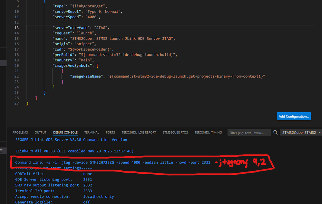Click the "Command line: -s -if jtag" console line
This screenshot has width=322, height=204.
pos(113,162)
